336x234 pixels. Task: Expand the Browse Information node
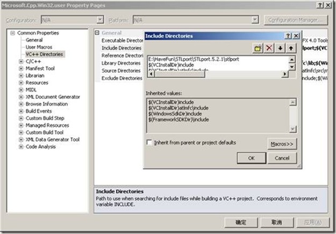click(x=21, y=104)
